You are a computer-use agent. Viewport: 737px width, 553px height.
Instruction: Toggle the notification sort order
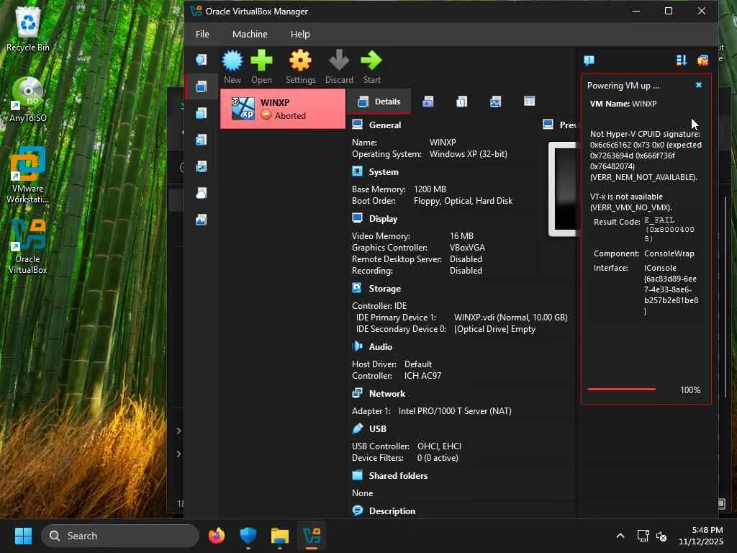coord(681,60)
